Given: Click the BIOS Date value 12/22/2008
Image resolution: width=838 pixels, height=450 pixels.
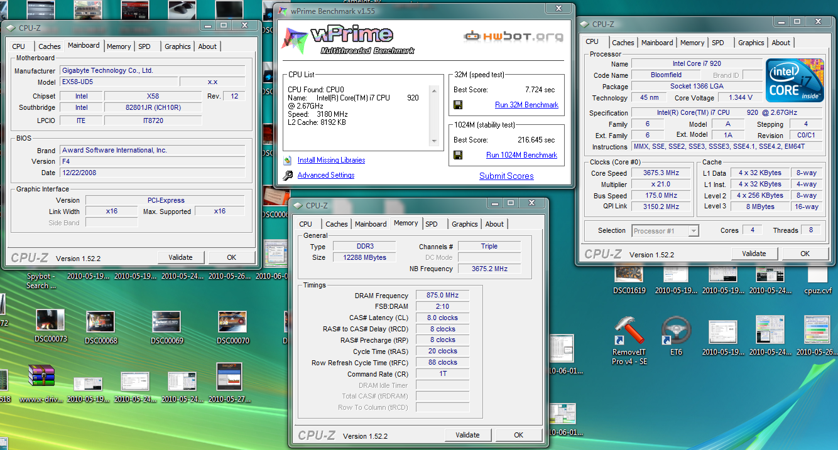Looking at the screenshot, I should pyautogui.click(x=153, y=173).
